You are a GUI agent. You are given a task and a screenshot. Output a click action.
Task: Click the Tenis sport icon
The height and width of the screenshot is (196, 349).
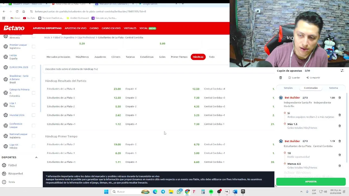pos(4,182)
